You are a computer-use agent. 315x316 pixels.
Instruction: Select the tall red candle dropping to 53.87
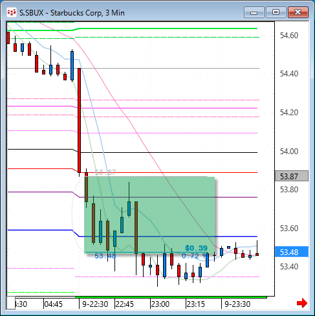[x=79, y=120]
